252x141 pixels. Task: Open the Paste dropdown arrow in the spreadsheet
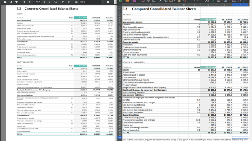click(x=174, y=1)
